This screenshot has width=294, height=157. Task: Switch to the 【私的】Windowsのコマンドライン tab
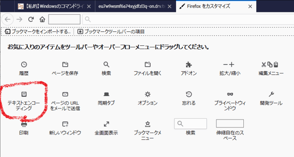click(55, 6)
